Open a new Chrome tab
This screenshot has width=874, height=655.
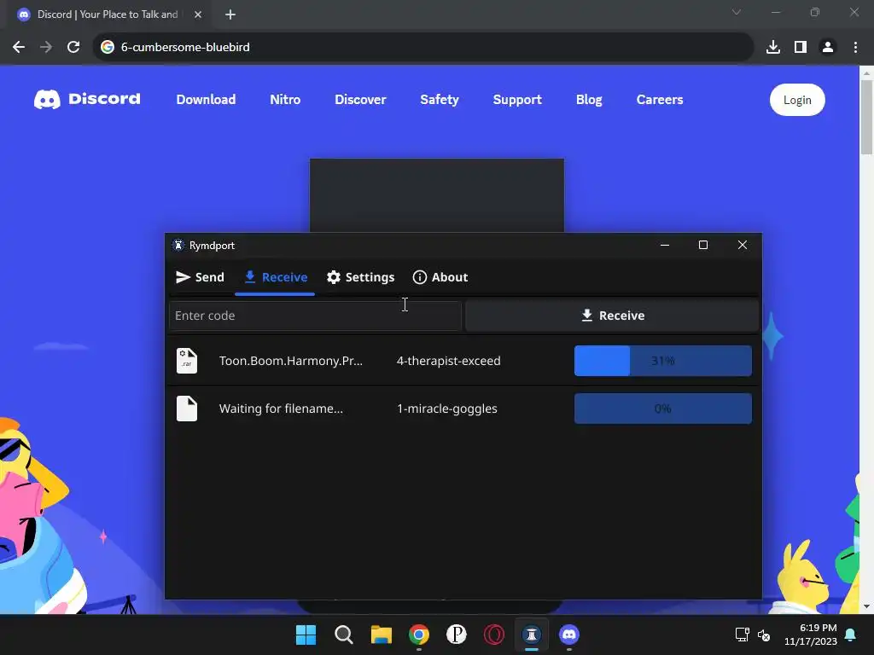point(230,14)
